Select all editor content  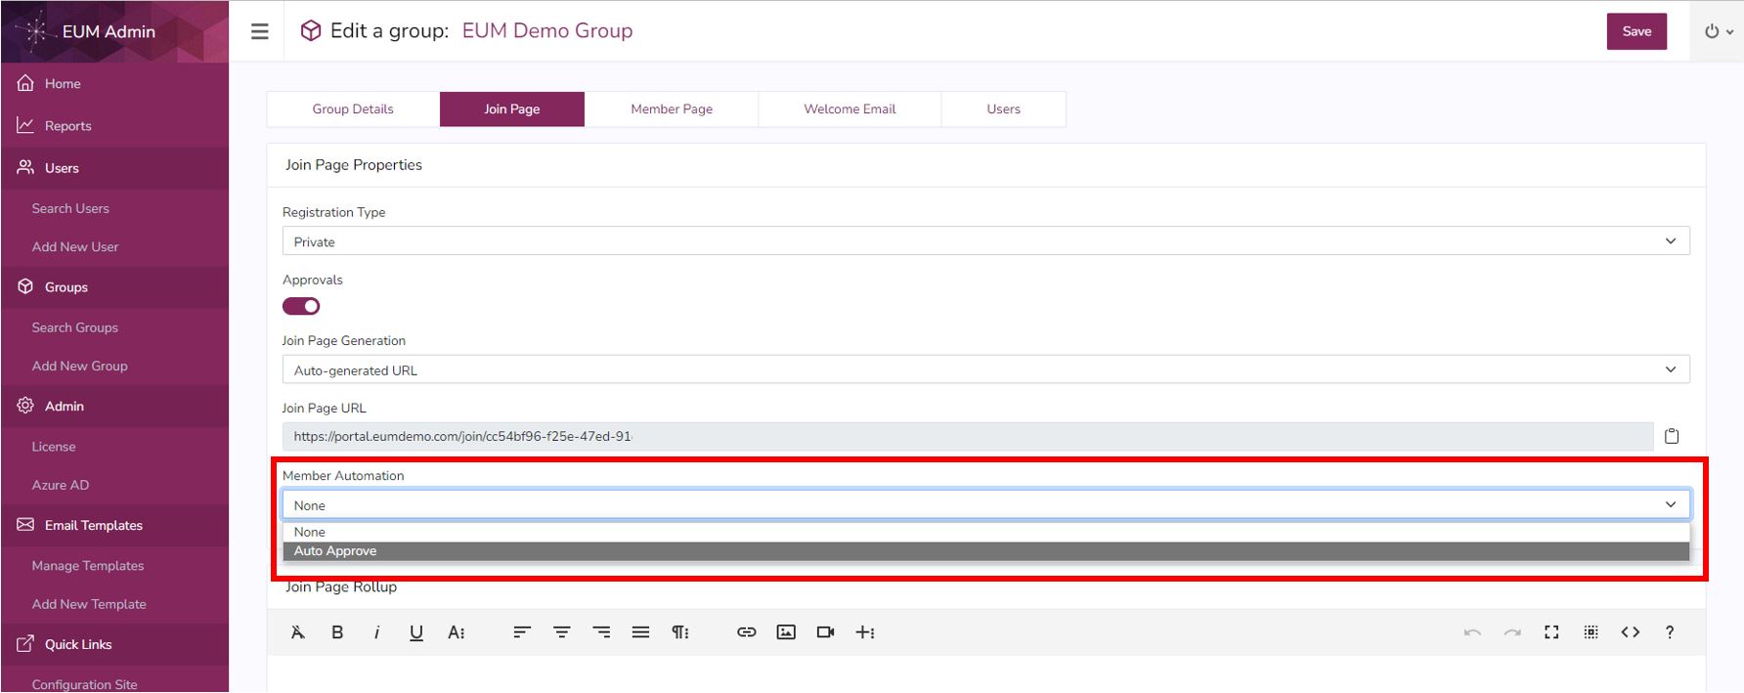tap(1591, 632)
